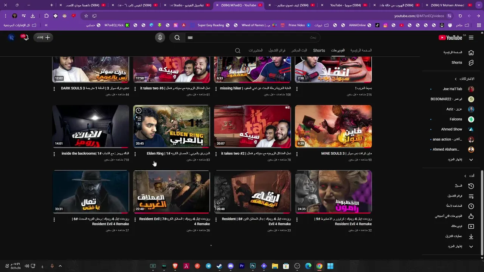Screen dimensions: 484x272
Task: Open options menu for it takes two #6
Action: 135,89
